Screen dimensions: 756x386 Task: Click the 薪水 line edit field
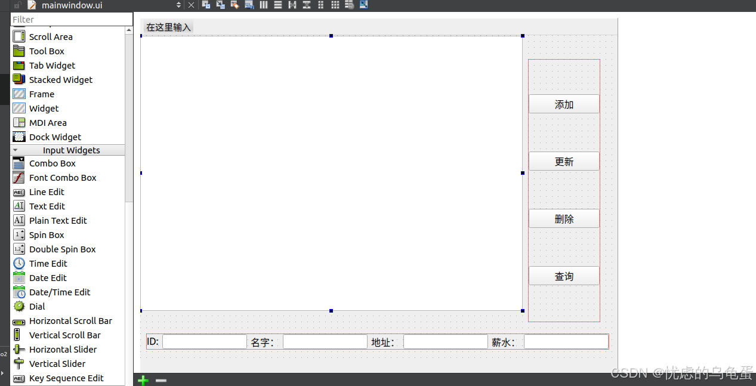[x=566, y=342]
